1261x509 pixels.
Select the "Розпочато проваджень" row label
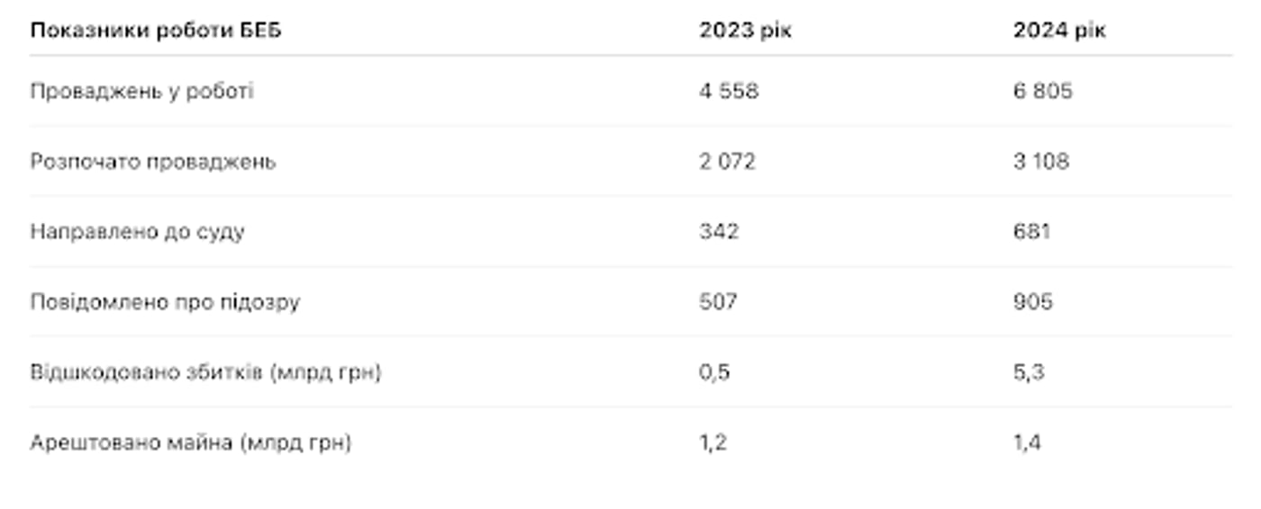click(x=153, y=162)
